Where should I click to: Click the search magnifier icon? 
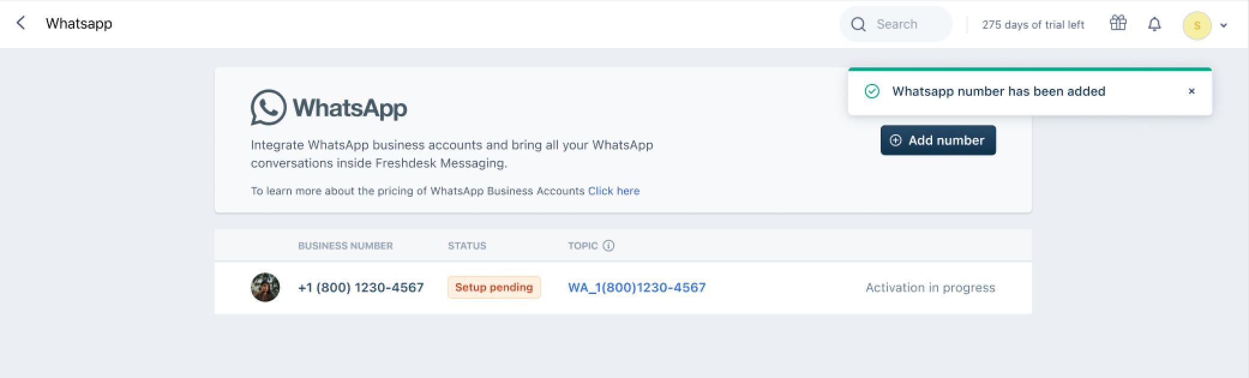pos(858,25)
